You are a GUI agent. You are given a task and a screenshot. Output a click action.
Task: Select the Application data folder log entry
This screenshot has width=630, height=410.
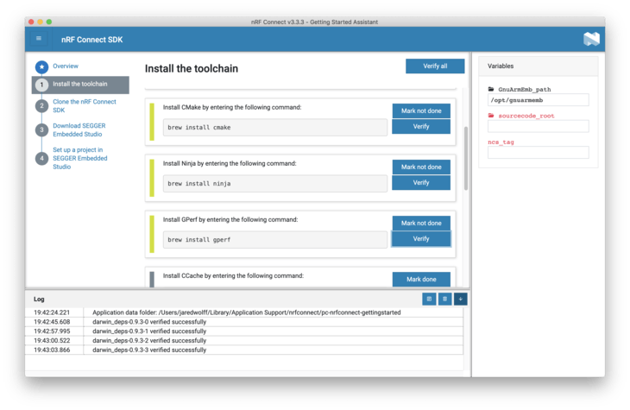click(x=244, y=312)
